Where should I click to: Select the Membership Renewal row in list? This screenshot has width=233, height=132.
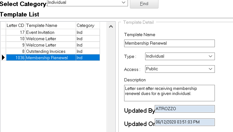[53, 58]
